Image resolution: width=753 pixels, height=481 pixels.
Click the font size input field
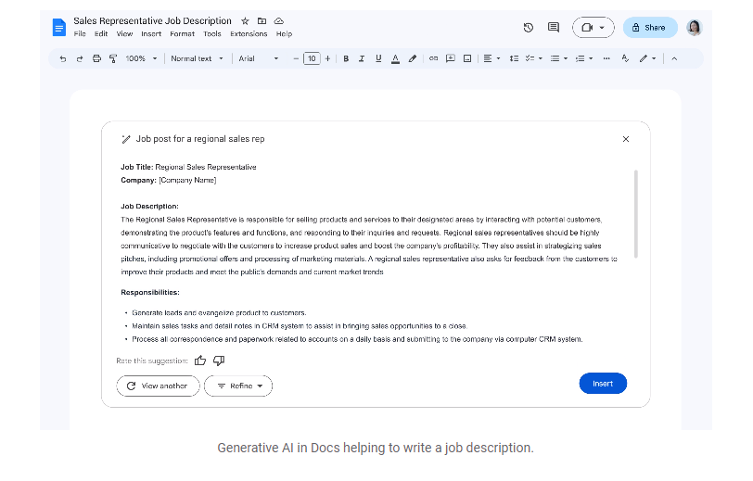312,58
